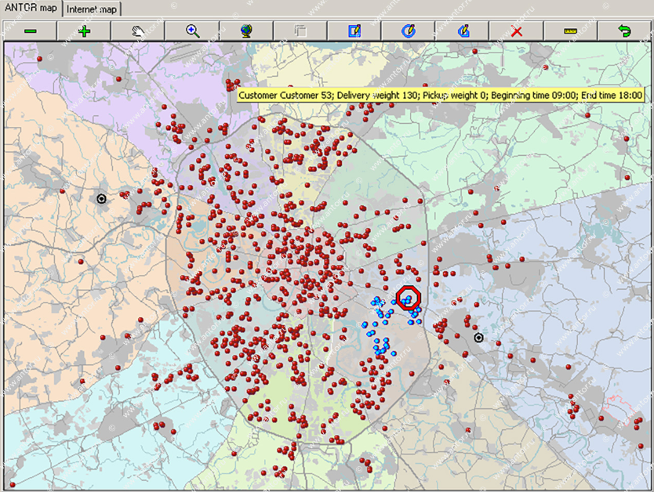The height and width of the screenshot is (492, 654).
Task: Select the hand pan tool
Action: 138,31
